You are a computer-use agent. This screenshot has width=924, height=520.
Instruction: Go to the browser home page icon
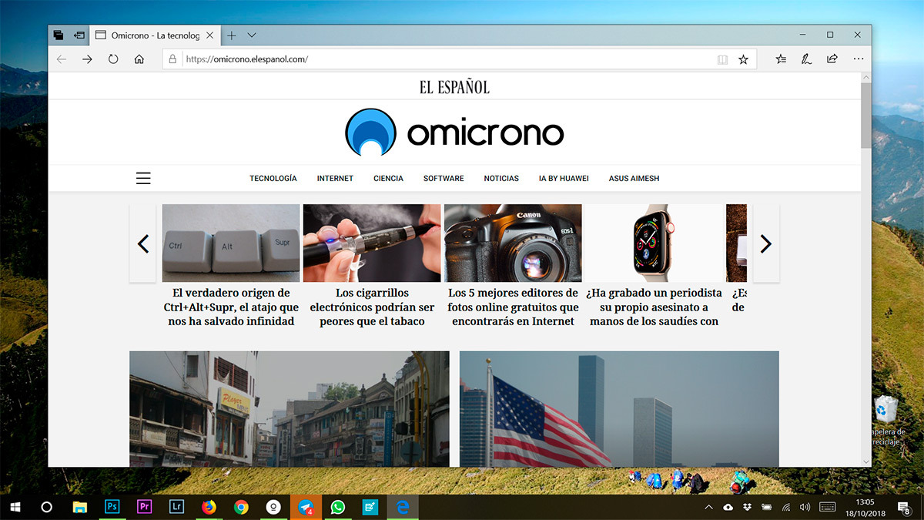click(x=139, y=59)
